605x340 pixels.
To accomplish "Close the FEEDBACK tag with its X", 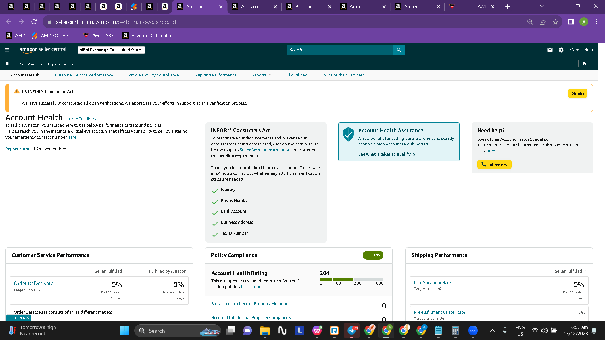I will [x=28, y=318].
